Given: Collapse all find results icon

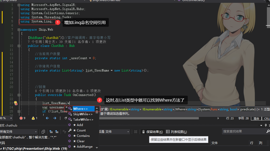Looking at the screenshot, I should click(x=51, y=132).
